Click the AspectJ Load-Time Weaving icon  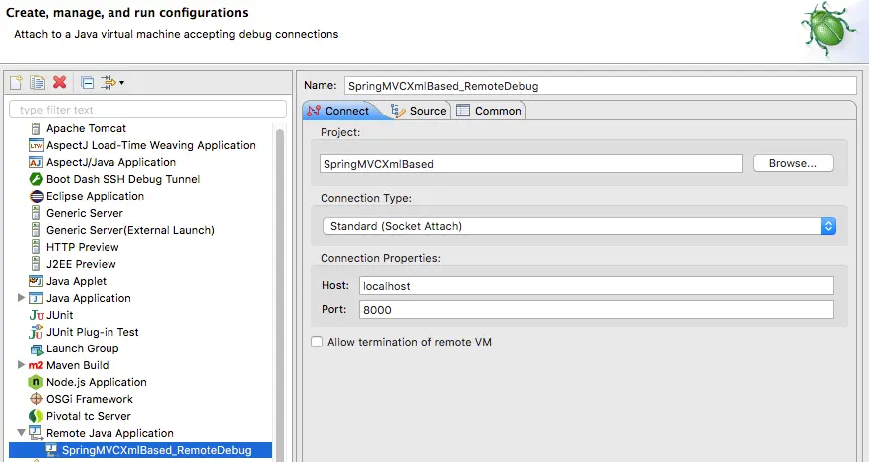click(x=36, y=145)
